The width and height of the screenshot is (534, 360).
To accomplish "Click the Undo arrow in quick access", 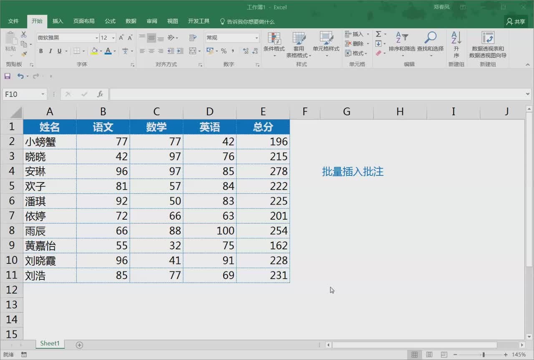I will pos(20,76).
